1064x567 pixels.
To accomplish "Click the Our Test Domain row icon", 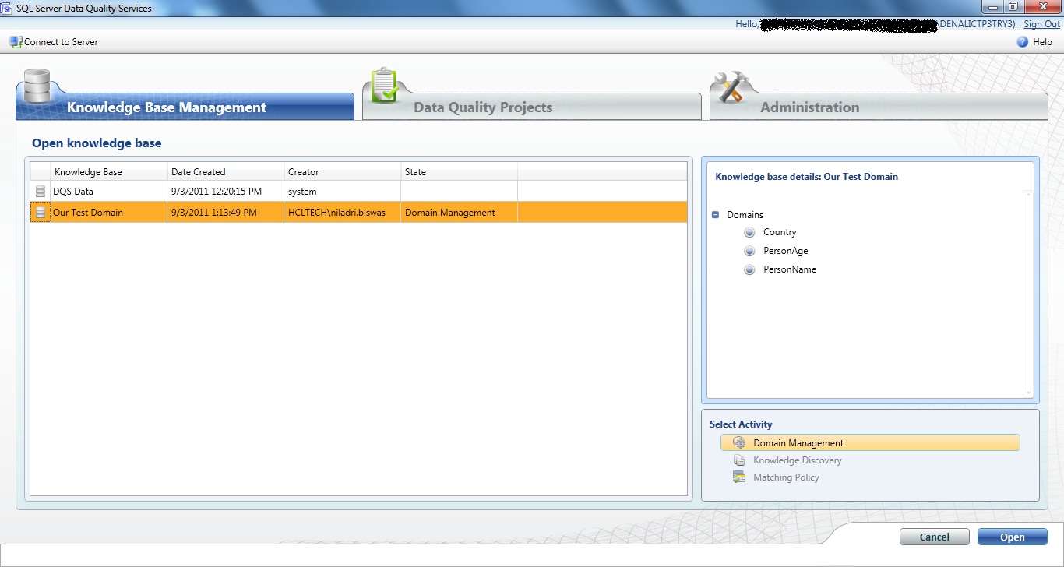I will coord(41,213).
